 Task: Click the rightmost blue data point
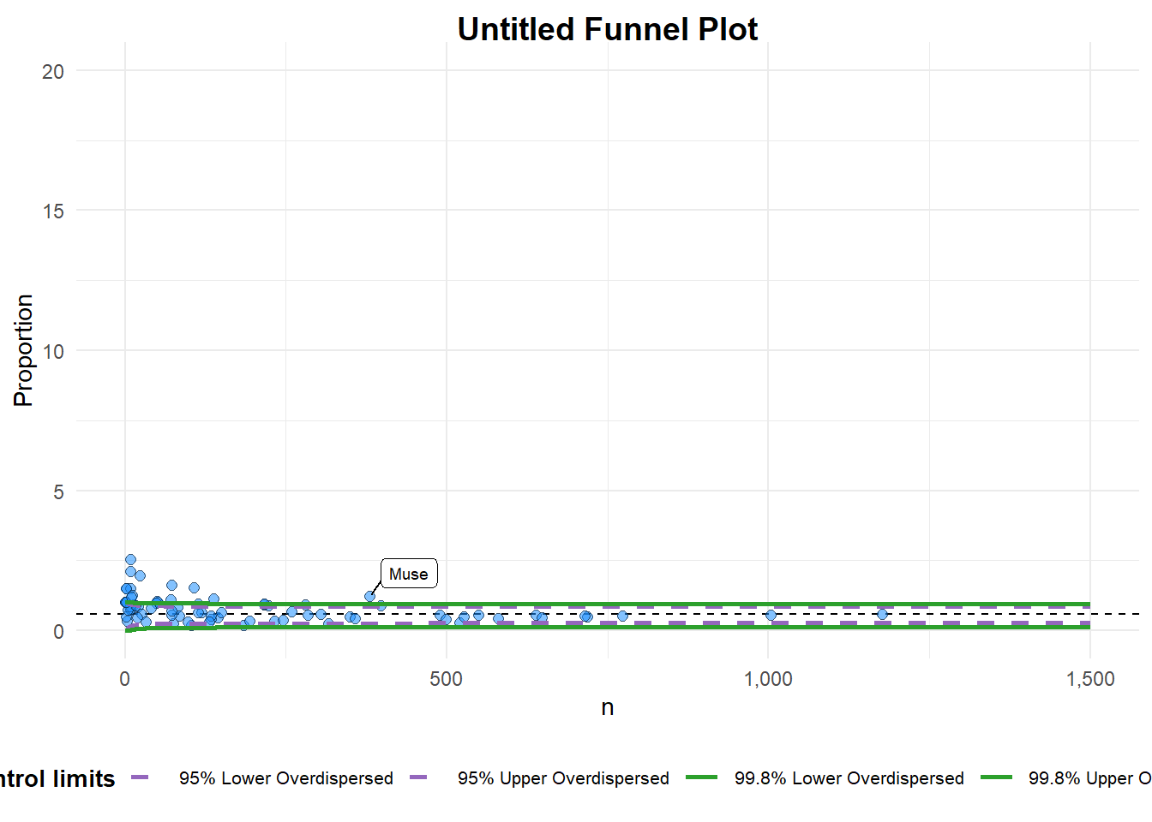[x=882, y=614]
